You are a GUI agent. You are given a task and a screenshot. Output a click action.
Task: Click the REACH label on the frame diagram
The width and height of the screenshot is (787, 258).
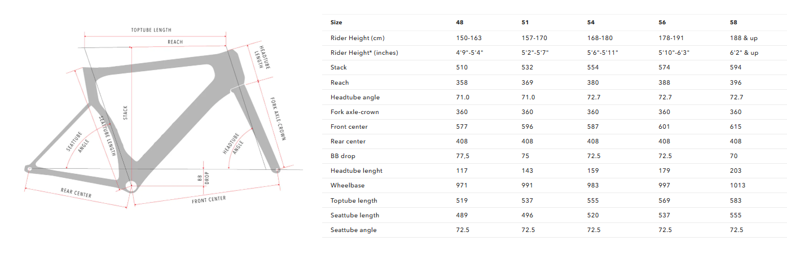(175, 42)
